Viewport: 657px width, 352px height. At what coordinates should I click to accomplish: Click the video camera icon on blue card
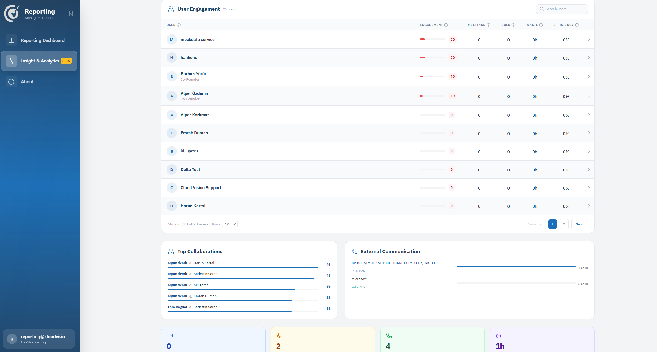pos(170,335)
